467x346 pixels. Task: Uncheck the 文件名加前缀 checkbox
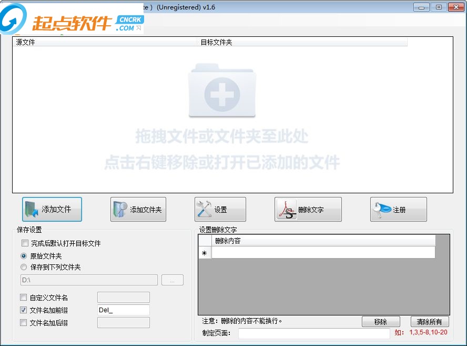point(23,310)
